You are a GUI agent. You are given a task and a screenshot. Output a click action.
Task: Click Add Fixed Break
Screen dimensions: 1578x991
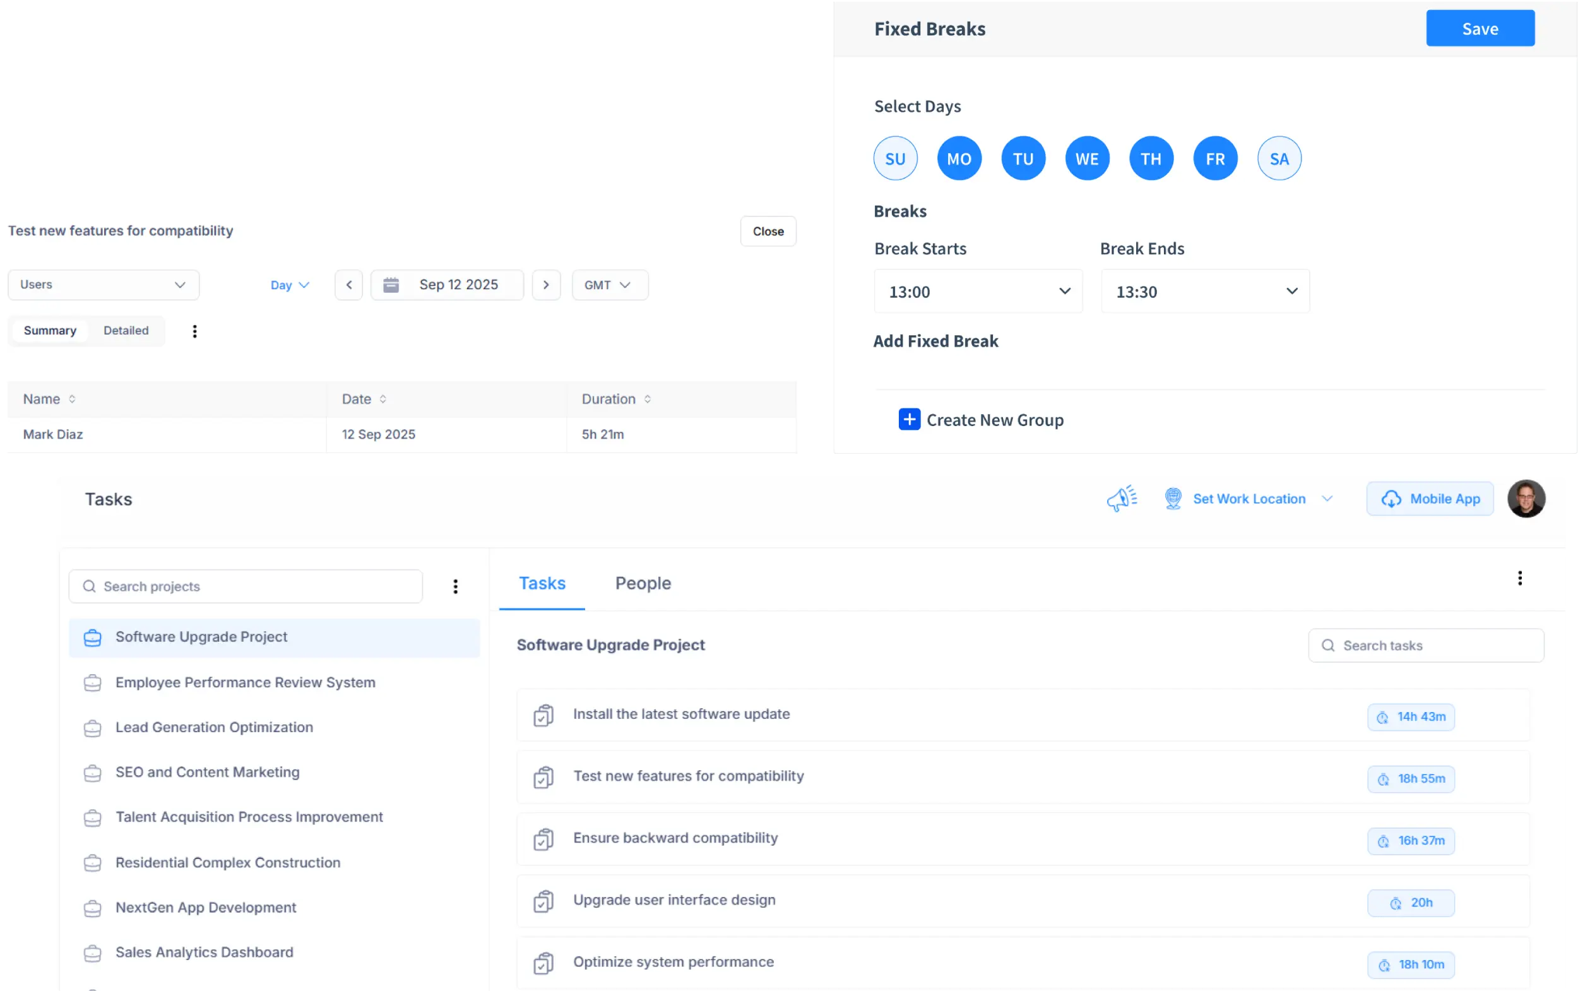(936, 341)
